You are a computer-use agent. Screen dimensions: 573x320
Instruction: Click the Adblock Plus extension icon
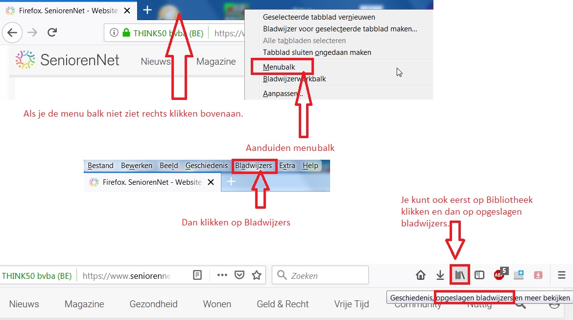(x=500, y=274)
